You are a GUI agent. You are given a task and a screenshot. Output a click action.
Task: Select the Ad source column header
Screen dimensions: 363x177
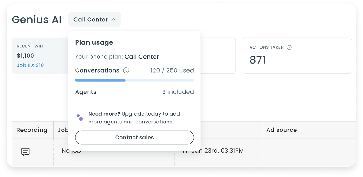(282, 130)
